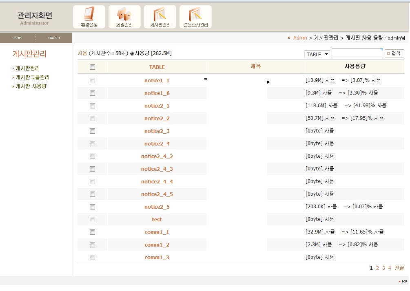
Task: Tick the checkbox for comm1_3 row
Action: (x=92, y=257)
